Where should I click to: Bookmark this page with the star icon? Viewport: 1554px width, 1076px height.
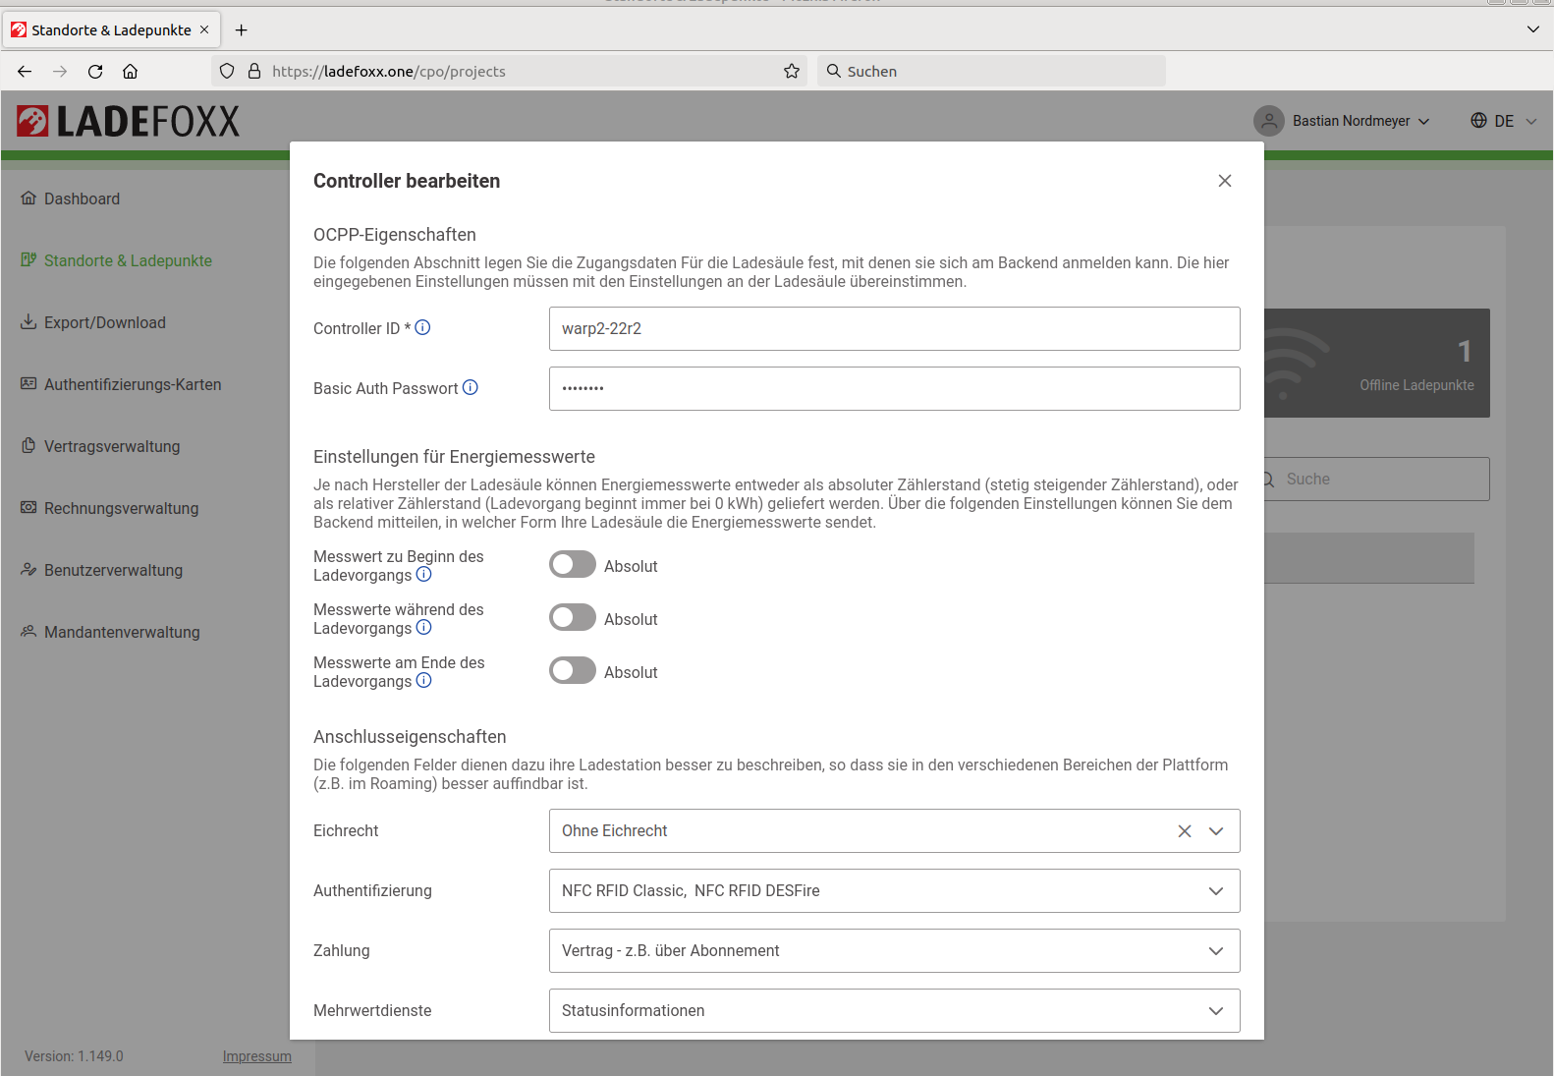click(x=792, y=71)
